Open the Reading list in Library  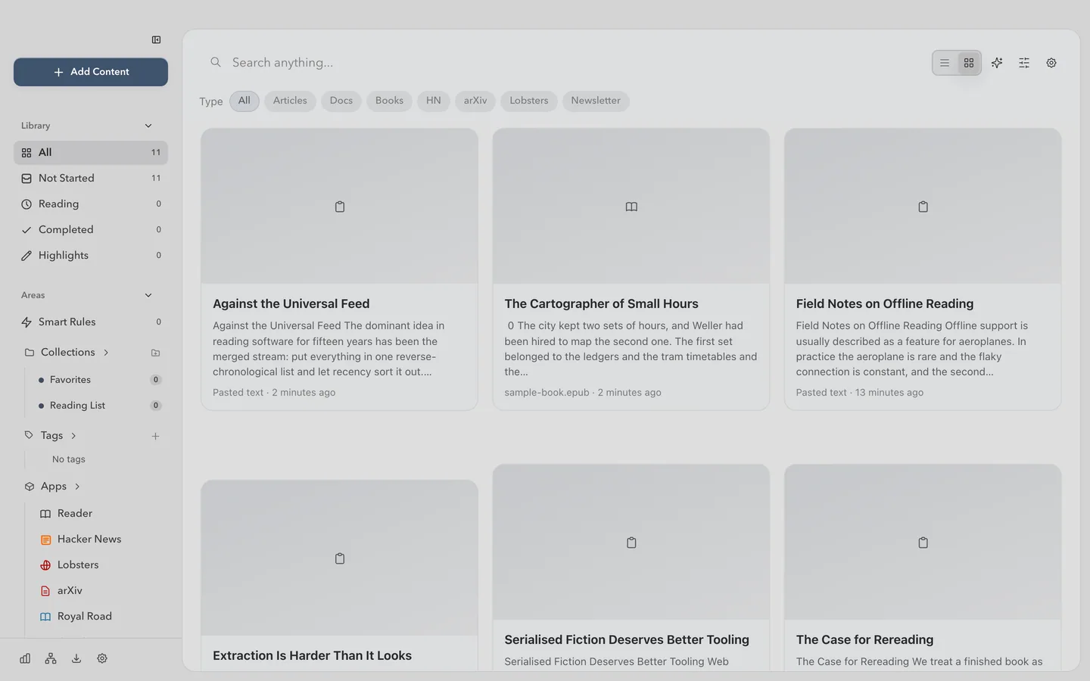91,204
